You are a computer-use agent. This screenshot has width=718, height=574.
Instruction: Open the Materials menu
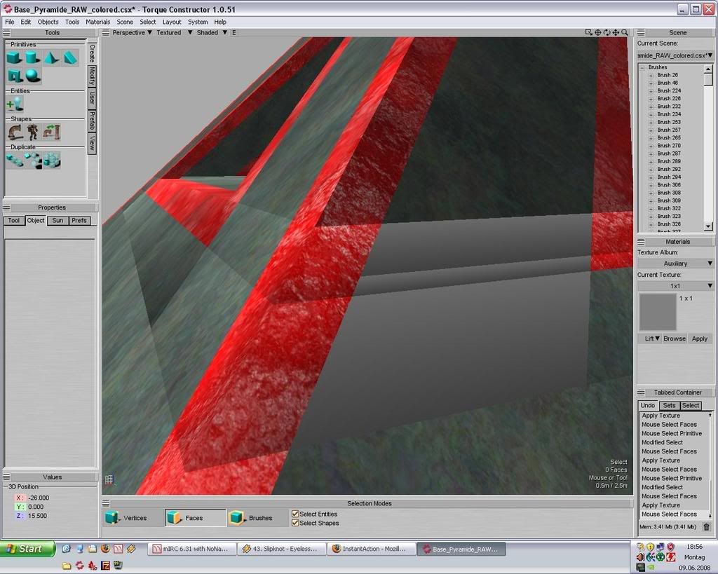coord(97,22)
